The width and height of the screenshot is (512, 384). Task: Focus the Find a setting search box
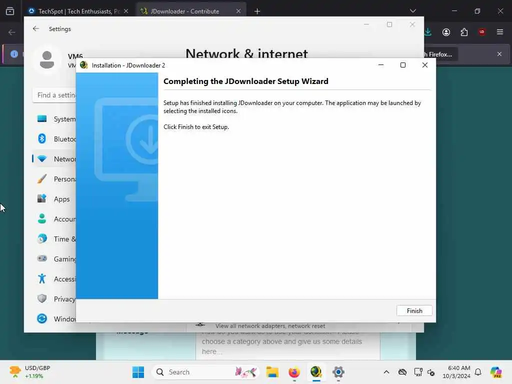pos(54,95)
